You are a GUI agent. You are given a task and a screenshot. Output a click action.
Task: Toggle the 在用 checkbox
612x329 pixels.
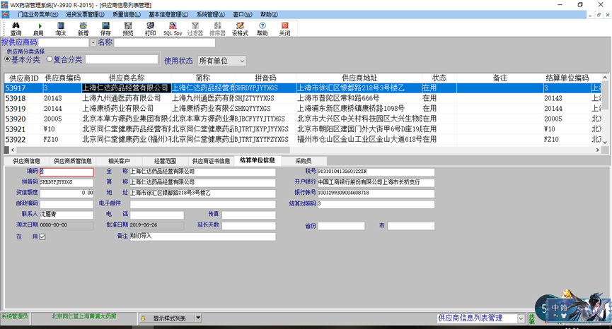[x=42, y=237]
